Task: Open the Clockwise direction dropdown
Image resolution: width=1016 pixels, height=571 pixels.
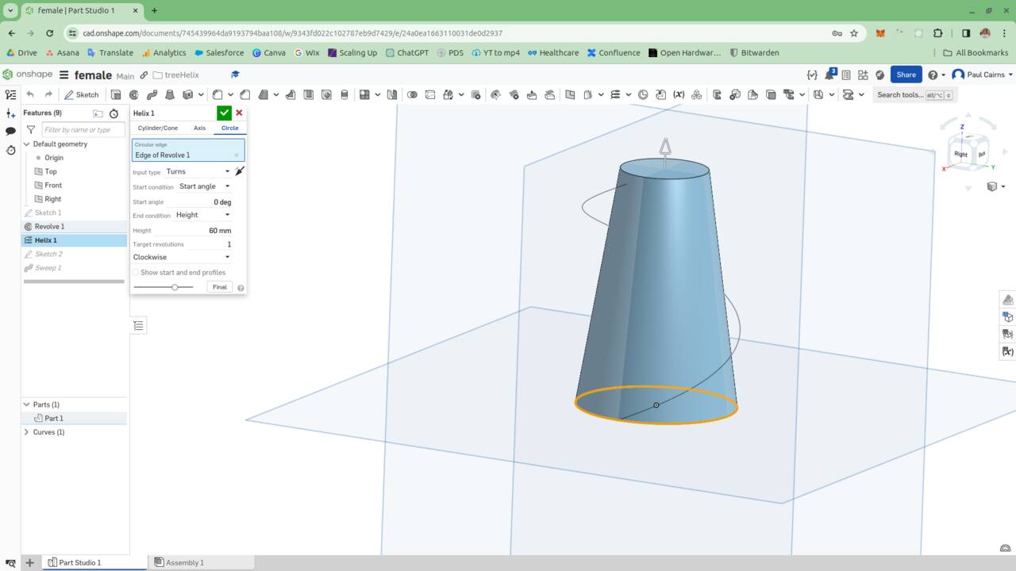Action: click(x=182, y=257)
